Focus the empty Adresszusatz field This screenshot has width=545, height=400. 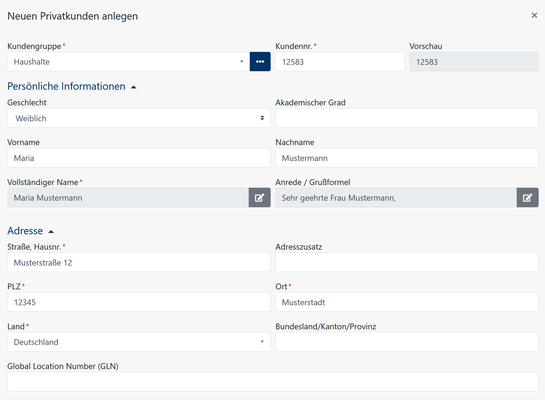[407, 262]
